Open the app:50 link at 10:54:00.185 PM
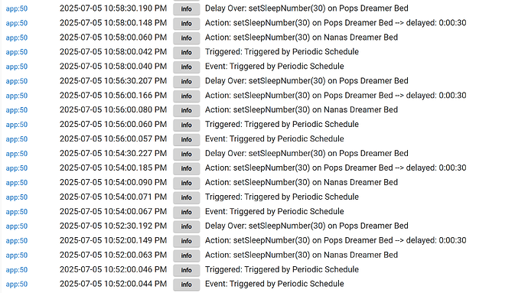The width and height of the screenshot is (528, 293). click(x=17, y=168)
